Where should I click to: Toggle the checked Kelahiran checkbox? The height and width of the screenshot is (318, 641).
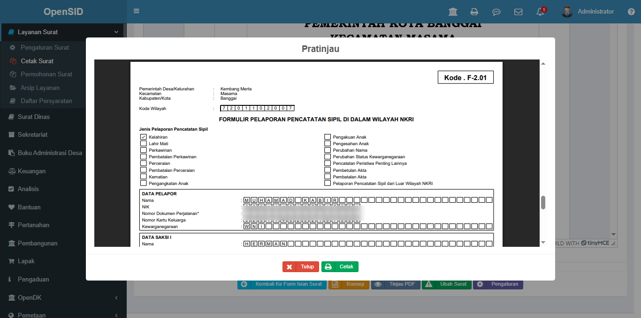click(144, 137)
